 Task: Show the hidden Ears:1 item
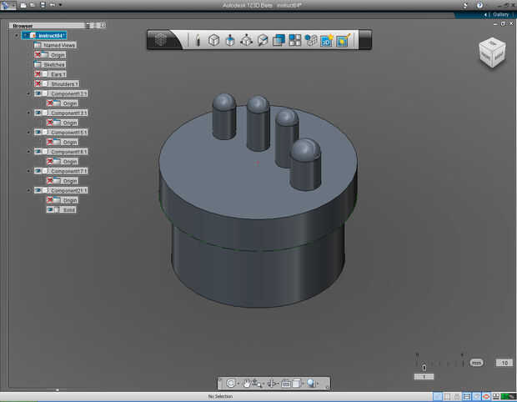coord(38,74)
